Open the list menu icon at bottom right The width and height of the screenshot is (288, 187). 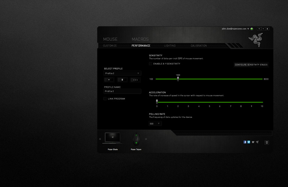pos(267,142)
